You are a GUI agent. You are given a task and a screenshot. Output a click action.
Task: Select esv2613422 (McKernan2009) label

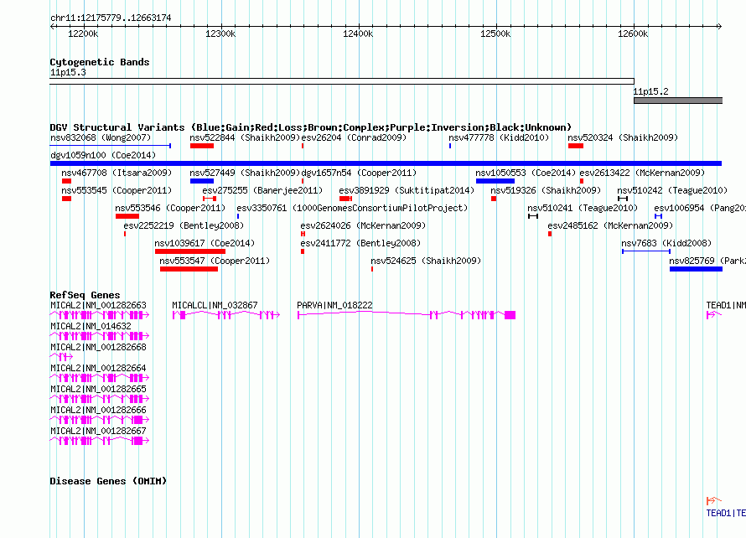click(x=642, y=173)
